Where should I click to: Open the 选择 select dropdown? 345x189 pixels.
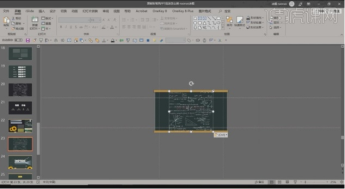275,27
